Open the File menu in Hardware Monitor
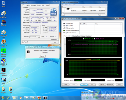 [x=63, y=5]
